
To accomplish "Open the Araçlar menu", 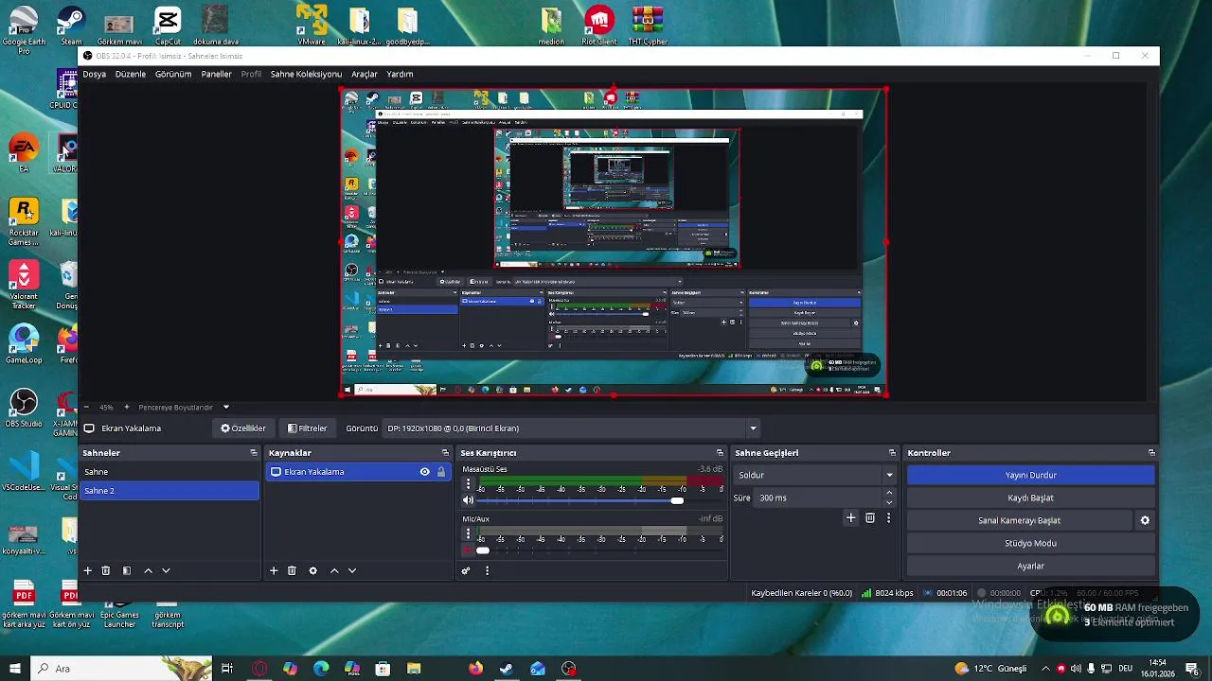I will (x=365, y=74).
